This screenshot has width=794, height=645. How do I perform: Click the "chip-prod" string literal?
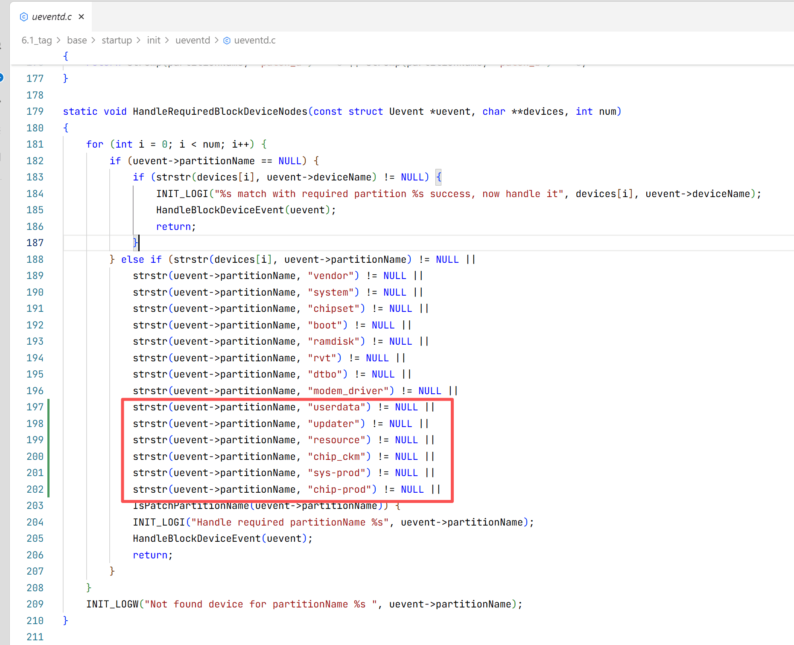pos(340,489)
